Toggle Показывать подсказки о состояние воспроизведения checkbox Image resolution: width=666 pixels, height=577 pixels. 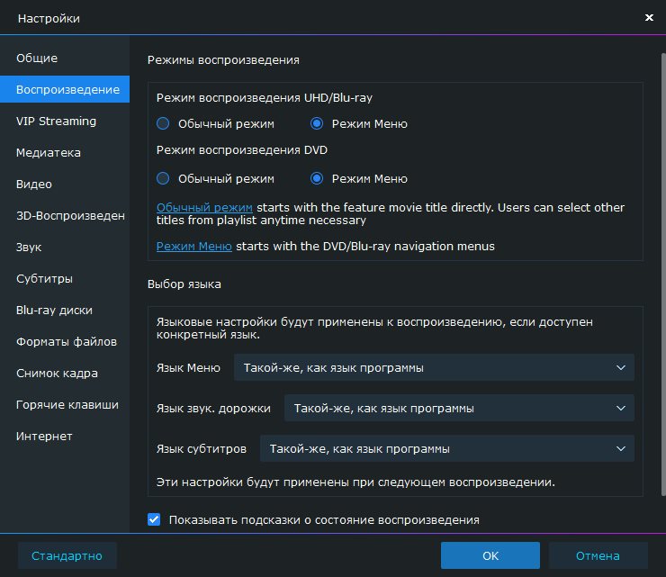coord(154,519)
